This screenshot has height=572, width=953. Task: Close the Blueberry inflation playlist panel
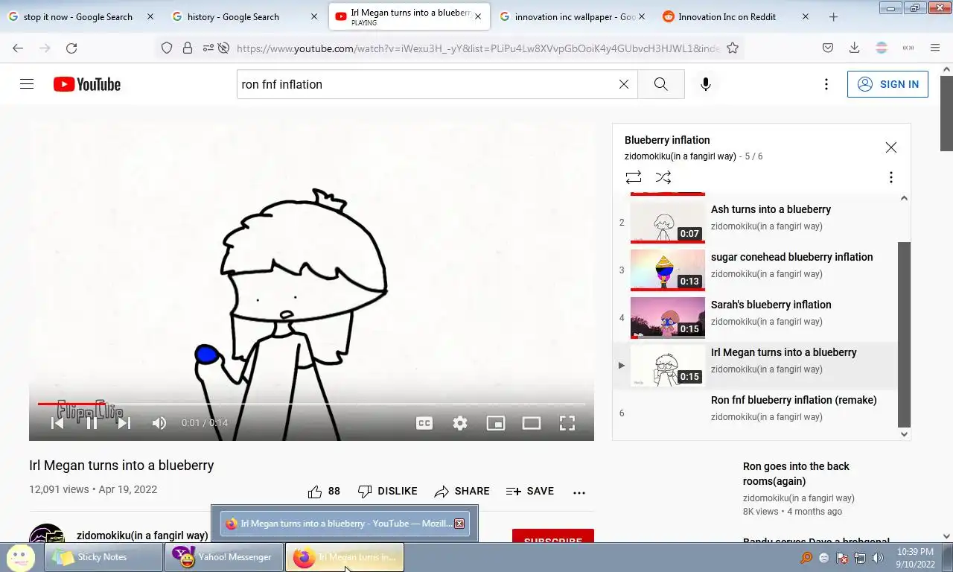[891, 147]
